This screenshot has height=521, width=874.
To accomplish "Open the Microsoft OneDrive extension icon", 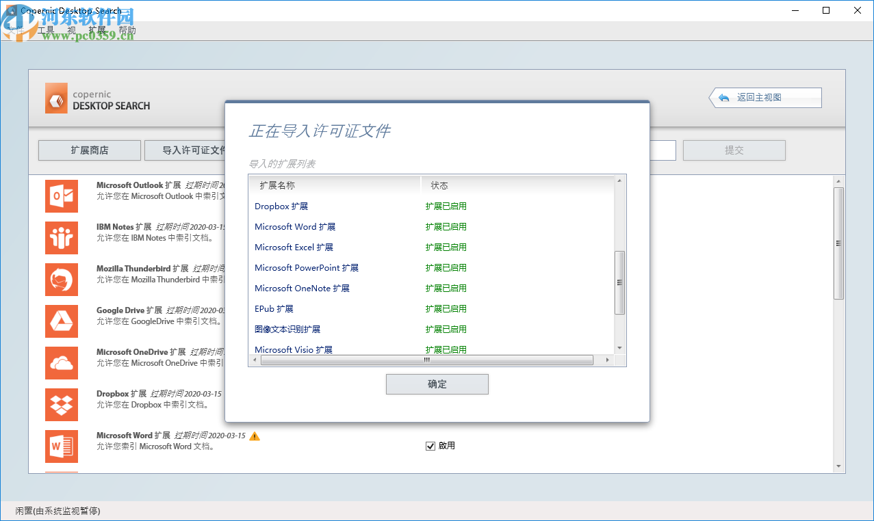I will (x=60, y=362).
